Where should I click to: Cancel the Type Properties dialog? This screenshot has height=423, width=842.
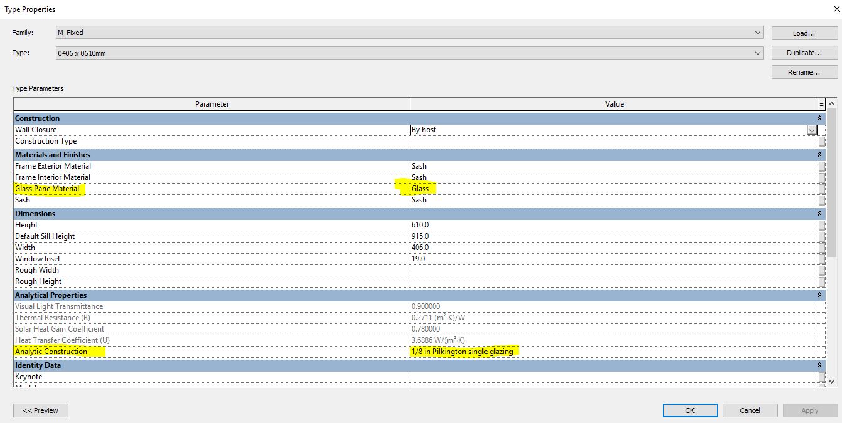[x=750, y=410]
